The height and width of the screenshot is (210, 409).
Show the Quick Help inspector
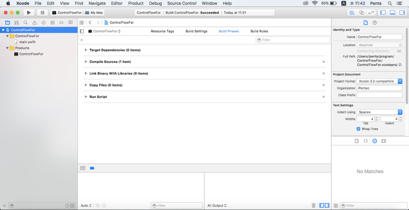point(375,23)
